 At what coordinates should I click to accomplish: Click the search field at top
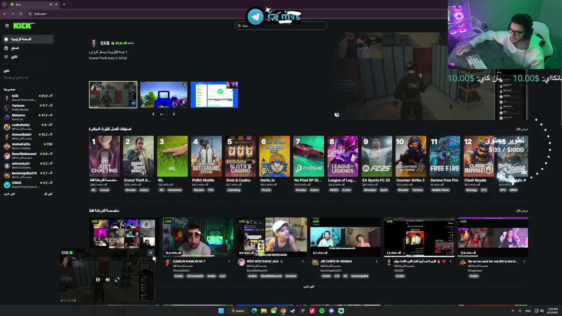coord(281,25)
